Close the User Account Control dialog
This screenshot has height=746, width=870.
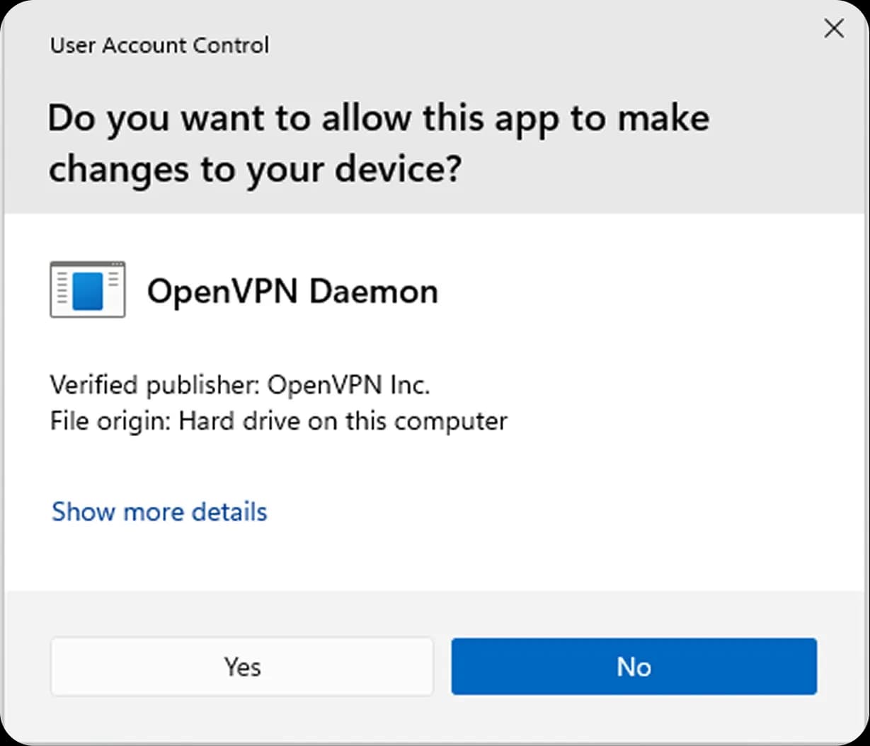tap(835, 29)
